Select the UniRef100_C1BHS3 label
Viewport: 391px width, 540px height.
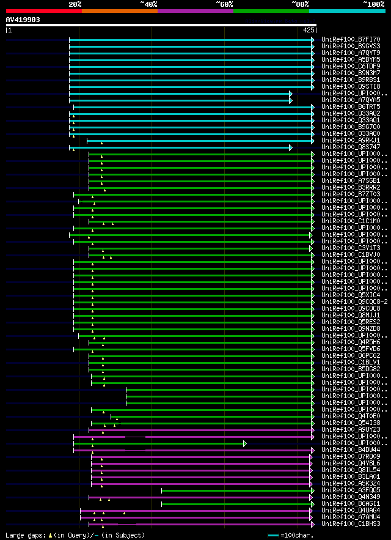point(351,523)
